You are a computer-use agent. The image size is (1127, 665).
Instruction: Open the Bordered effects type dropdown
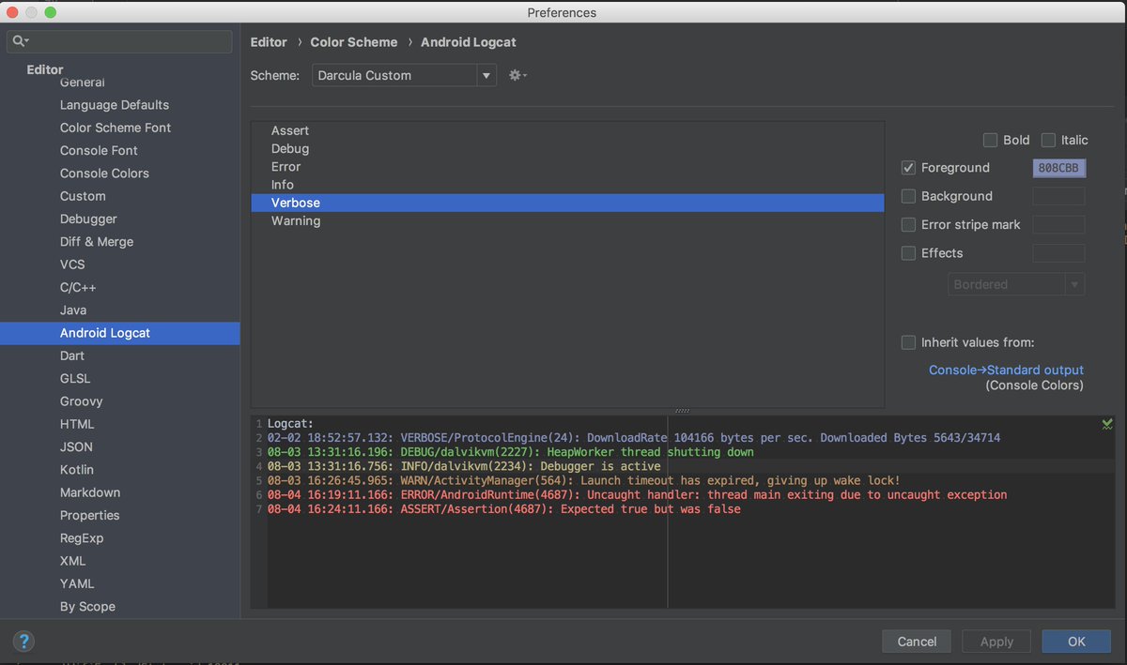(1016, 284)
